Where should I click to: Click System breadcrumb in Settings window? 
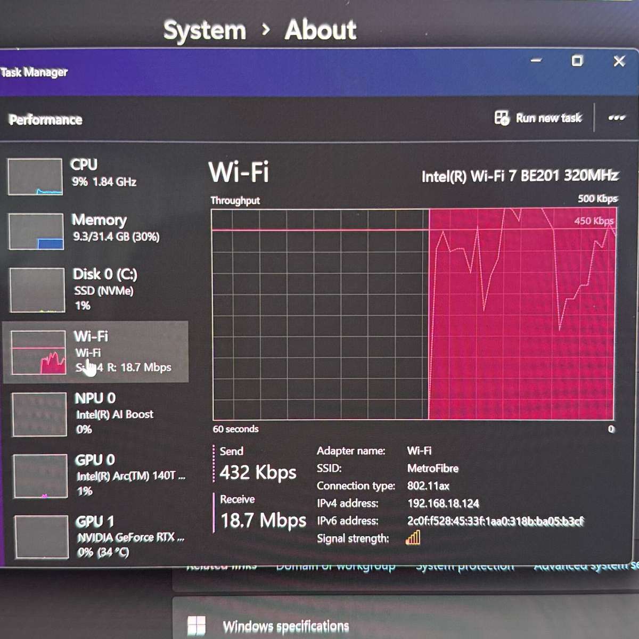tap(204, 30)
